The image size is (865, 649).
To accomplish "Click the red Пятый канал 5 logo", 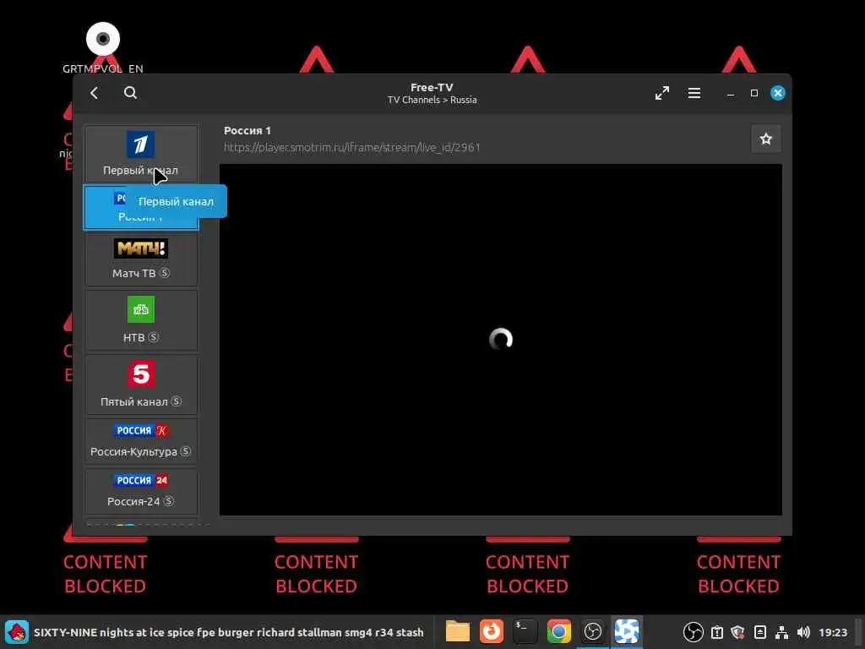I will tap(141, 374).
